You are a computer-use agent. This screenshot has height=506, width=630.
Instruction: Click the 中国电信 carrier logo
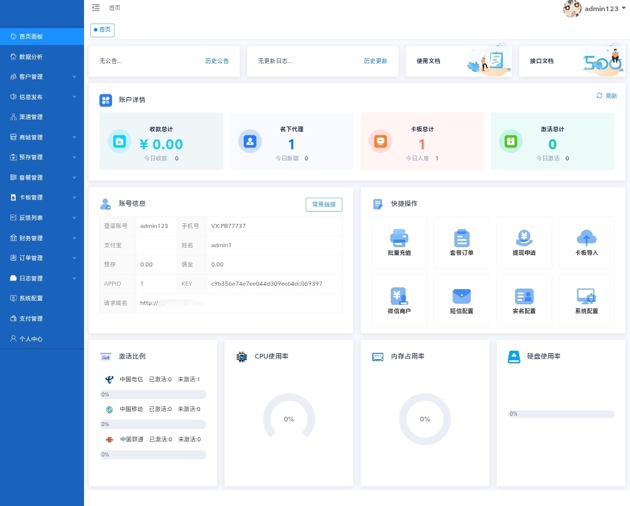[x=109, y=379]
